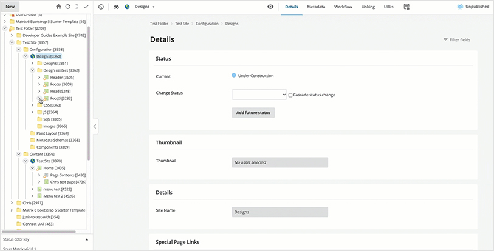This screenshot has width=494, height=251.
Task: Click the Home [3435] page icon
Action: (x=39, y=168)
